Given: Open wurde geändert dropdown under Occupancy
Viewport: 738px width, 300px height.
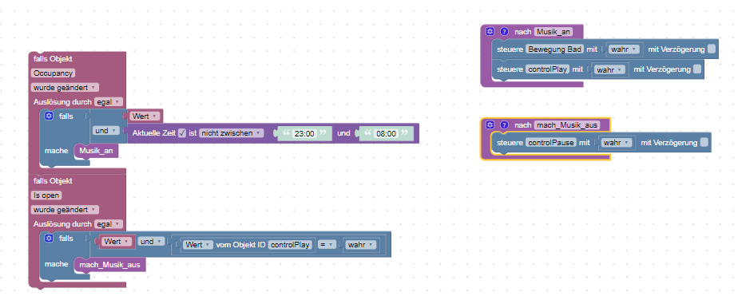Looking at the screenshot, I should [65, 88].
